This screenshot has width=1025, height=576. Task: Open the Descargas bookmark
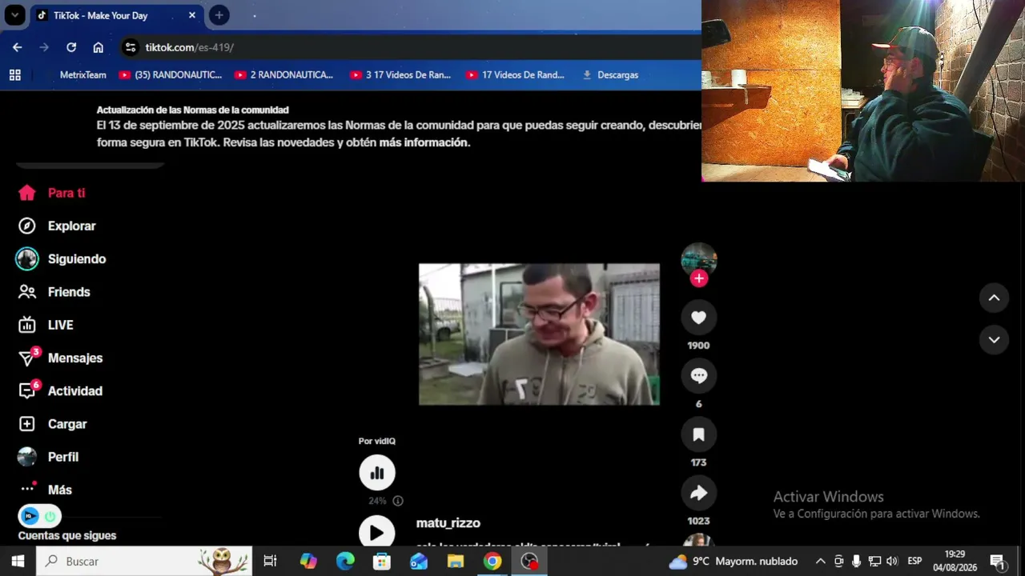[x=610, y=74]
